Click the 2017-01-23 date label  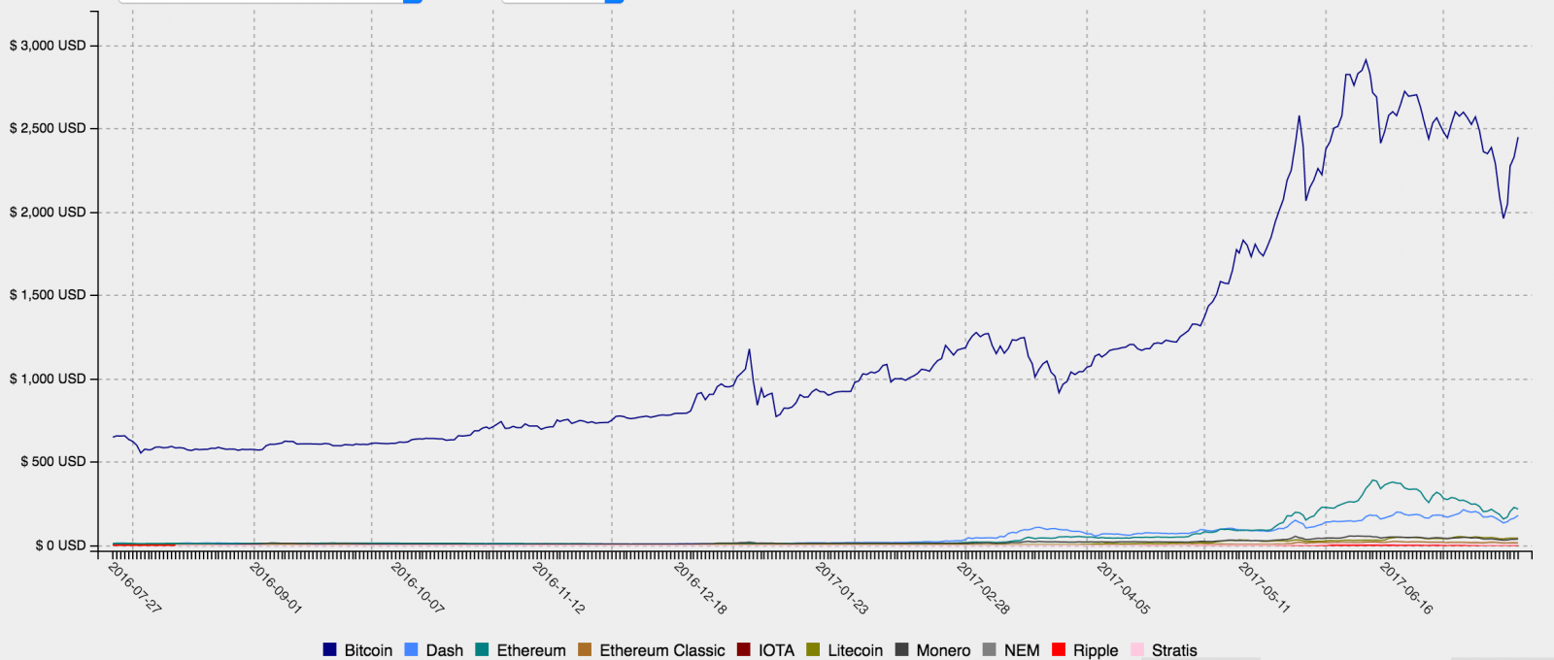tap(841, 587)
